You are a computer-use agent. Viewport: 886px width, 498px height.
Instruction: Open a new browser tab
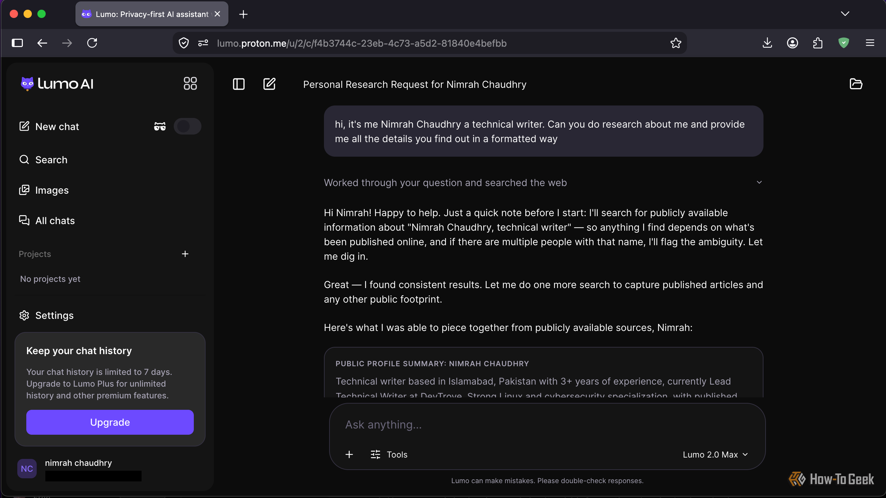pyautogui.click(x=243, y=14)
